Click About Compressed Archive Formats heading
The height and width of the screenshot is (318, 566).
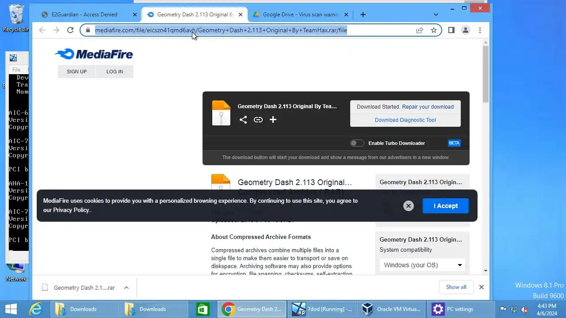(261, 237)
